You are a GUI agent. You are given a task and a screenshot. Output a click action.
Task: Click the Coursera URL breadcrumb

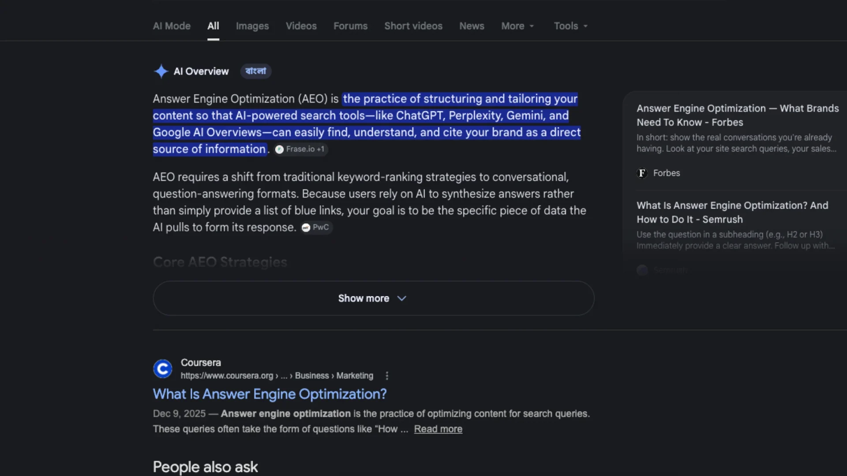pyautogui.click(x=277, y=376)
